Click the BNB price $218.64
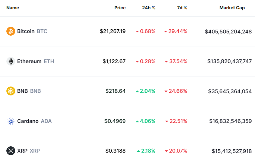255x163 pixels. (115, 91)
